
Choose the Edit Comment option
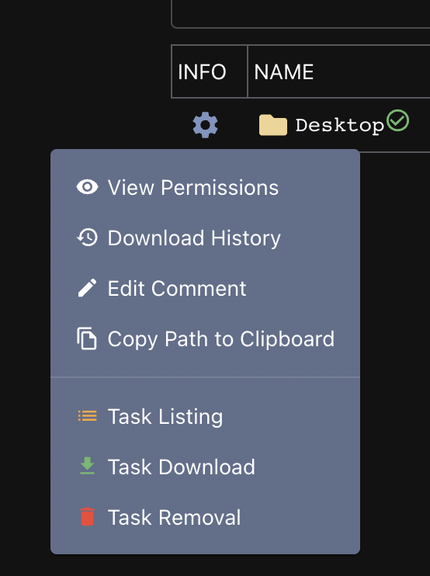[205, 288]
